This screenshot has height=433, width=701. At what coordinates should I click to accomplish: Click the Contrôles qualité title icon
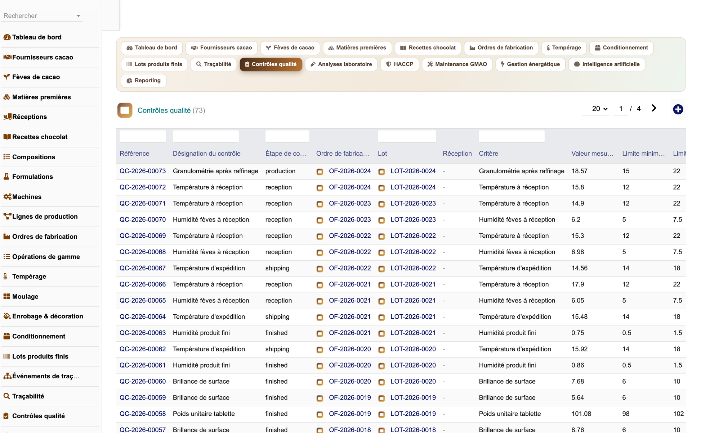click(x=125, y=110)
